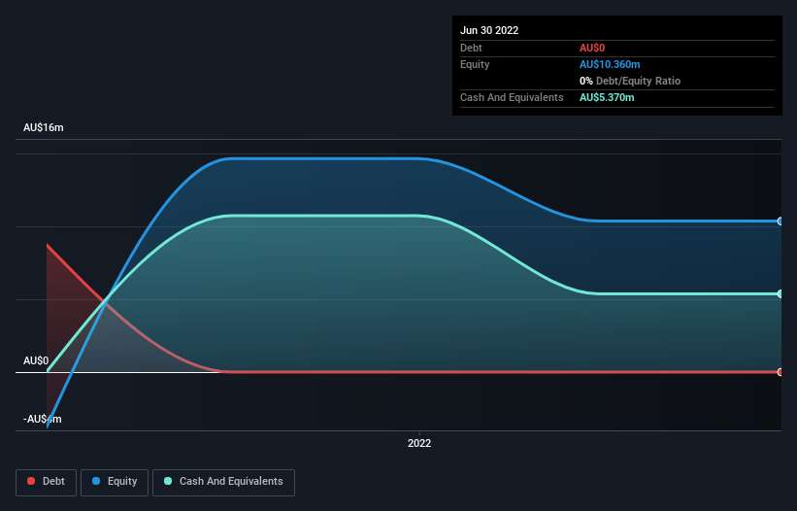Select the Debt endpoint marker at AU$0
797x511 pixels.
tap(780, 372)
